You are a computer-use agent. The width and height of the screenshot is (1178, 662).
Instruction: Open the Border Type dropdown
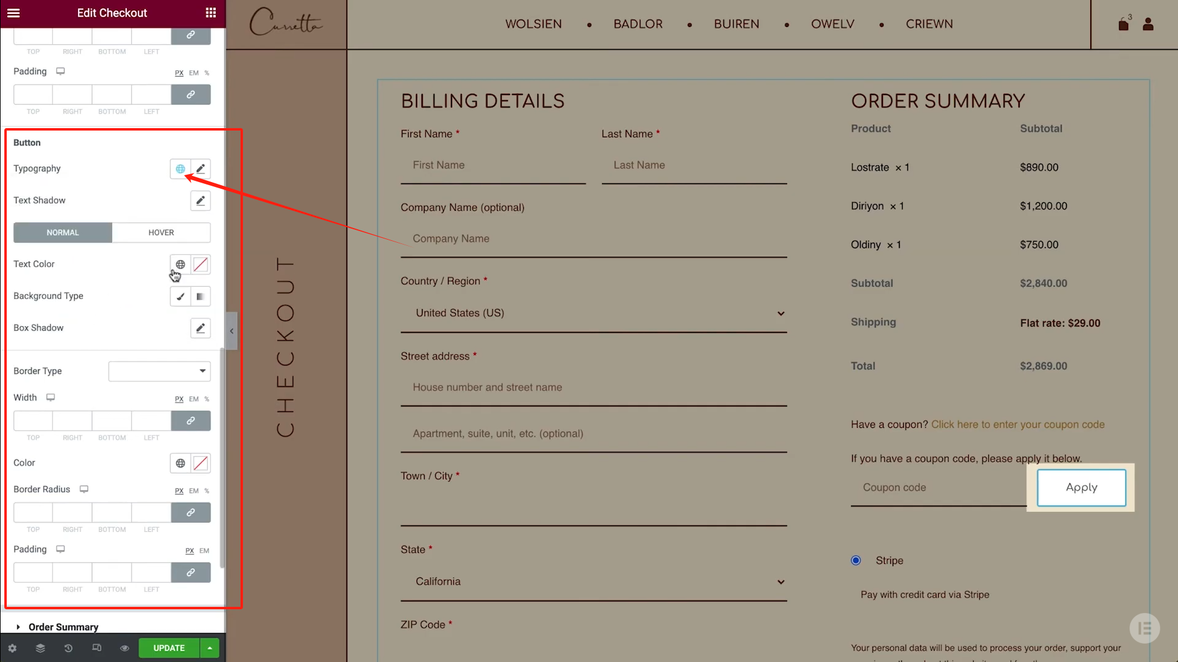point(159,371)
